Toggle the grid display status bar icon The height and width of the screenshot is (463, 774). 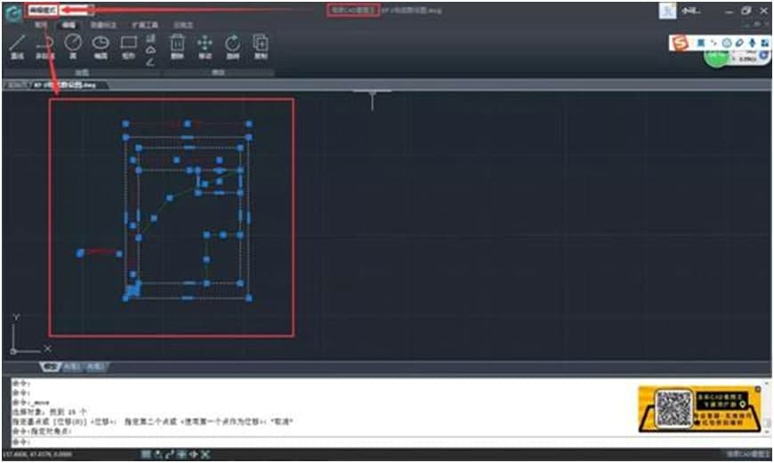tap(147, 453)
